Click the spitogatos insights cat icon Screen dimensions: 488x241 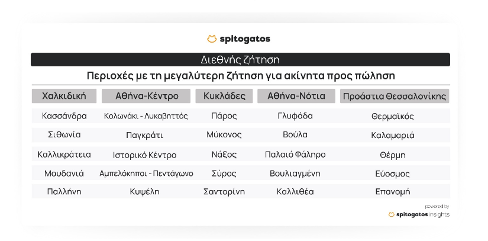(391, 214)
